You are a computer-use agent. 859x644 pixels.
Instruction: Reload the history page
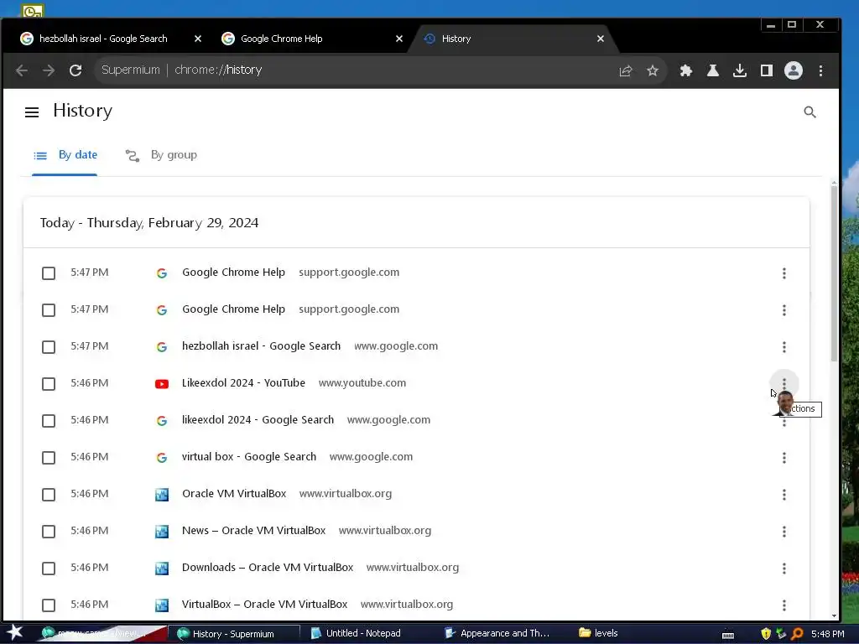75,70
